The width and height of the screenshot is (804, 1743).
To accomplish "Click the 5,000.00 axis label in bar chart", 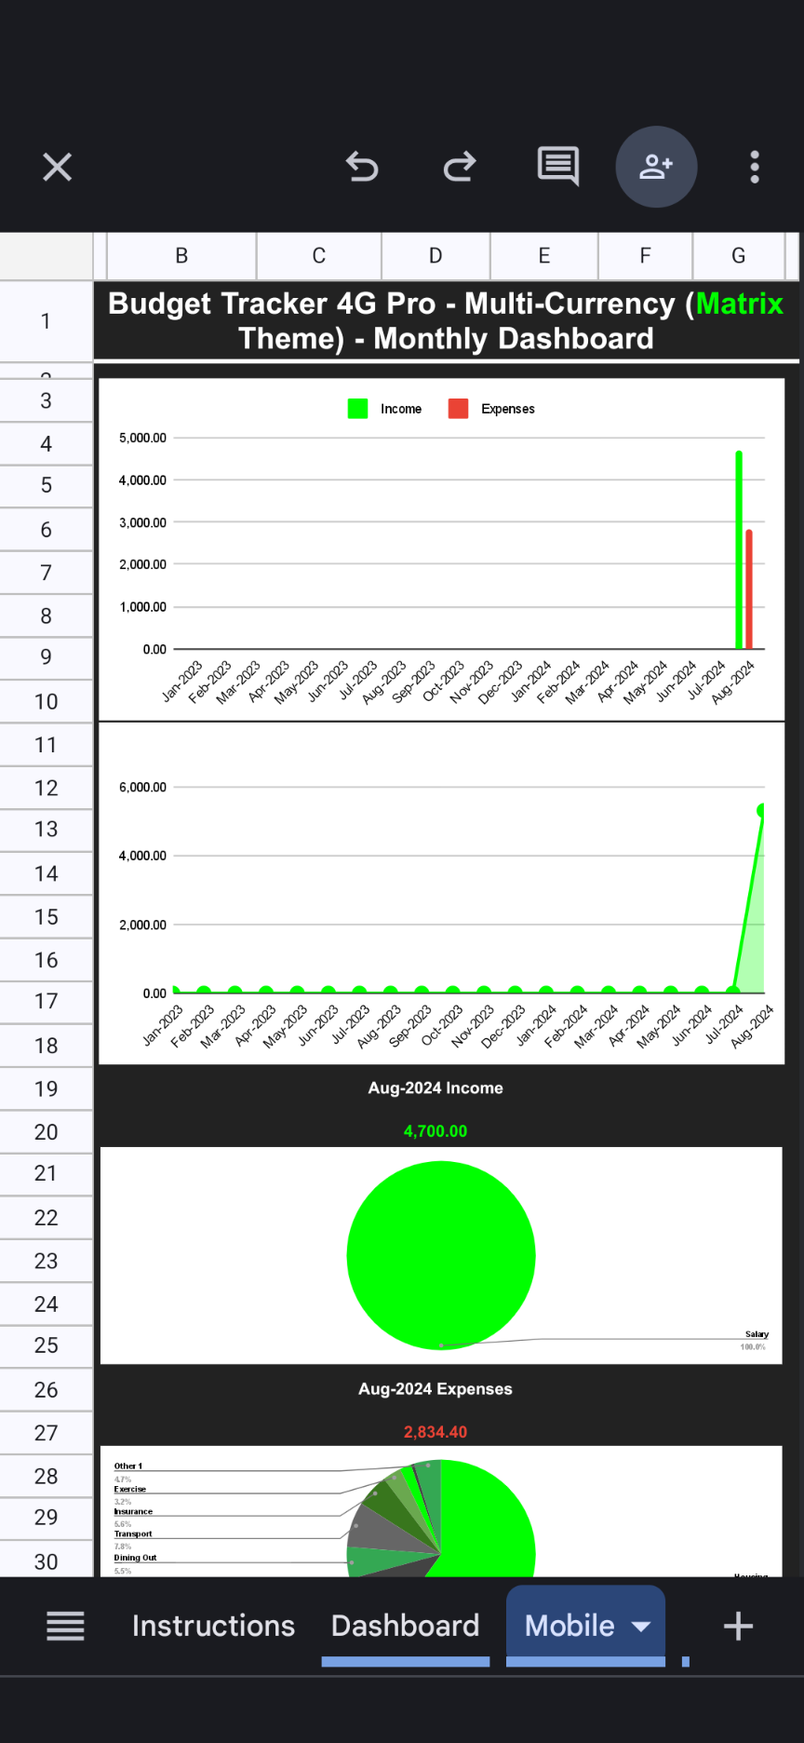I will point(142,438).
